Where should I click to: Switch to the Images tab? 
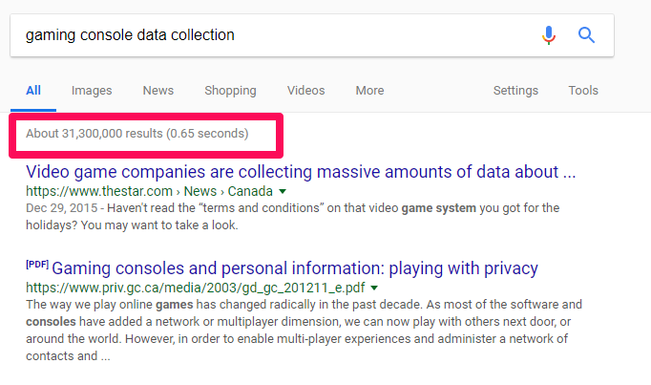point(92,91)
